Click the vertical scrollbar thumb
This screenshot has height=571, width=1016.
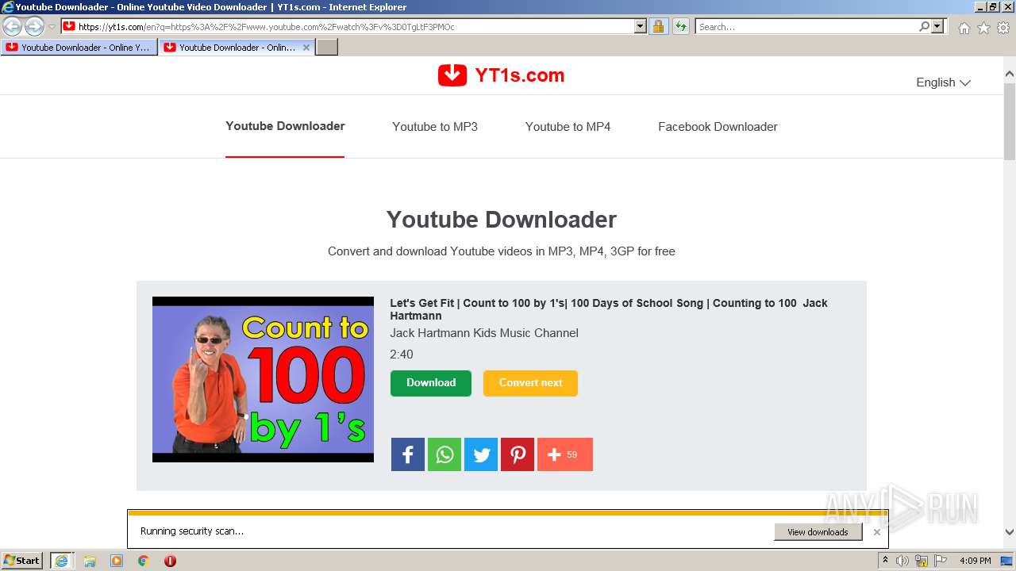click(1010, 121)
